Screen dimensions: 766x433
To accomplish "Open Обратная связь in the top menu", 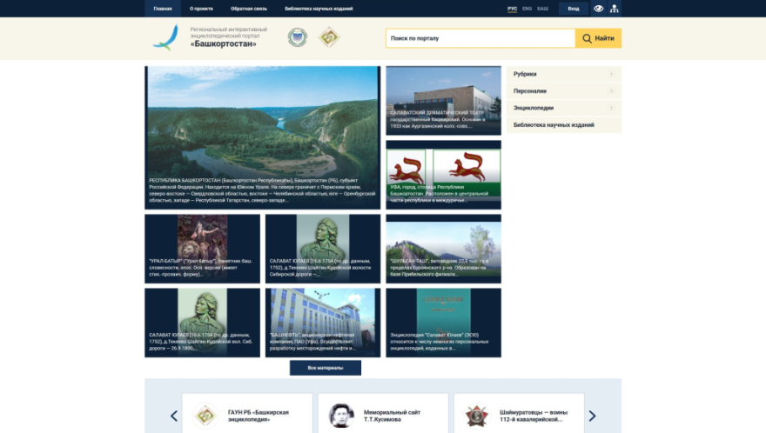I will (249, 9).
